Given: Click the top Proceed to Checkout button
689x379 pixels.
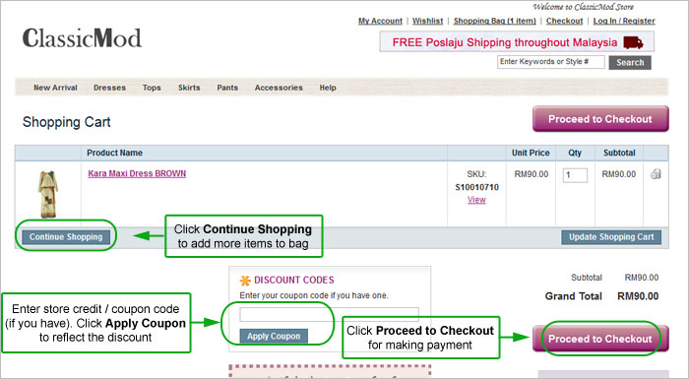Looking at the screenshot, I should (600, 119).
